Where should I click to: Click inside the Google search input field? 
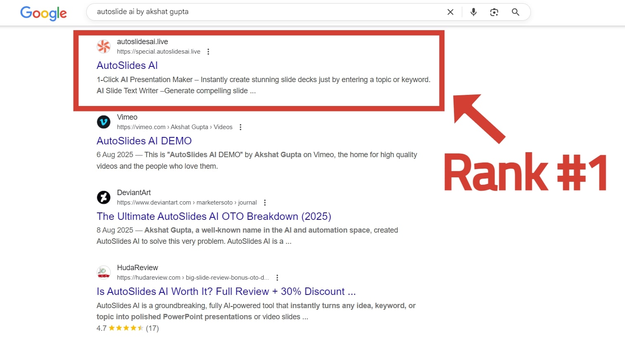point(264,12)
